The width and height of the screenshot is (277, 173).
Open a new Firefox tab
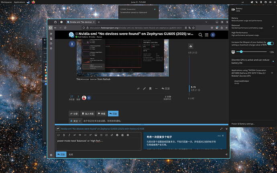coord(99,22)
